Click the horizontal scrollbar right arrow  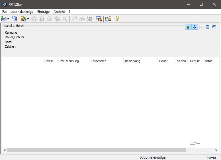coord(216,150)
